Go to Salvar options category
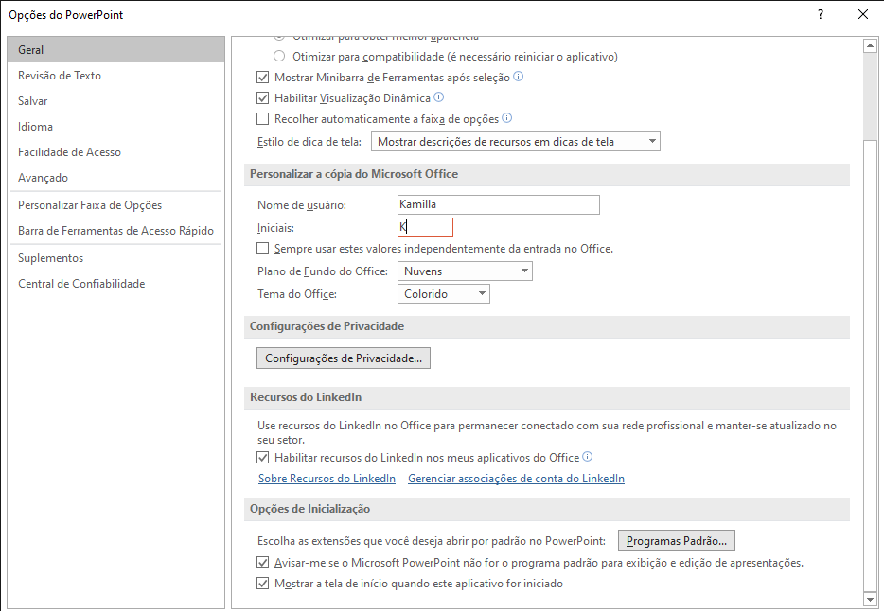The image size is (884, 611). pos(115,101)
